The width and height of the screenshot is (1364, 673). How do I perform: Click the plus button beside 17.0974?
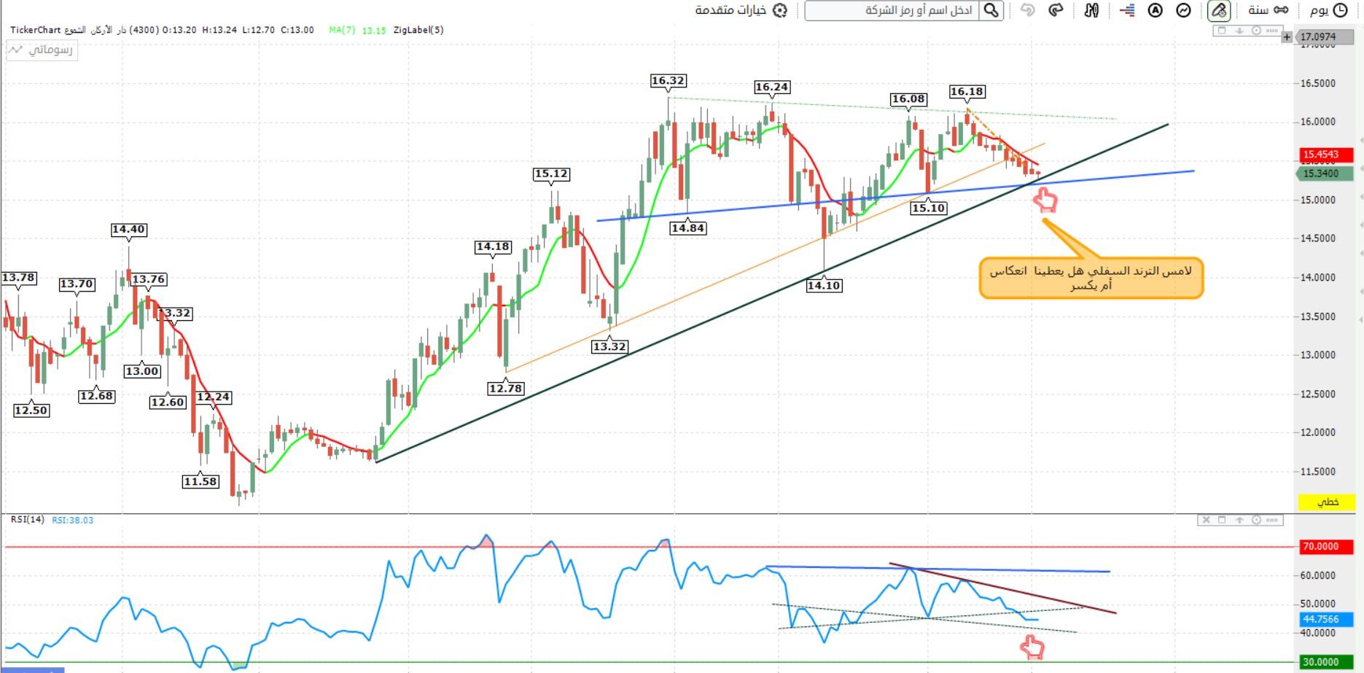pyautogui.click(x=1287, y=36)
